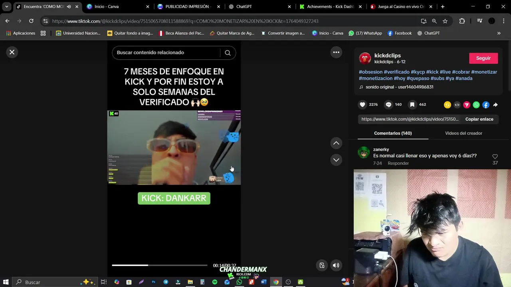Image resolution: width=511 pixels, height=287 pixels.
Task: Go to the previous video with up arrow
Action: pyautogui.click(x=336, y=143)
